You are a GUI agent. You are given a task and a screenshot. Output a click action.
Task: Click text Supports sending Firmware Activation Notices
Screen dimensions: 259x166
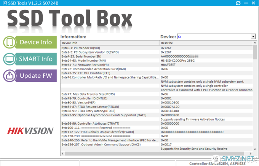pyautogui.click(x=193, y=119)
